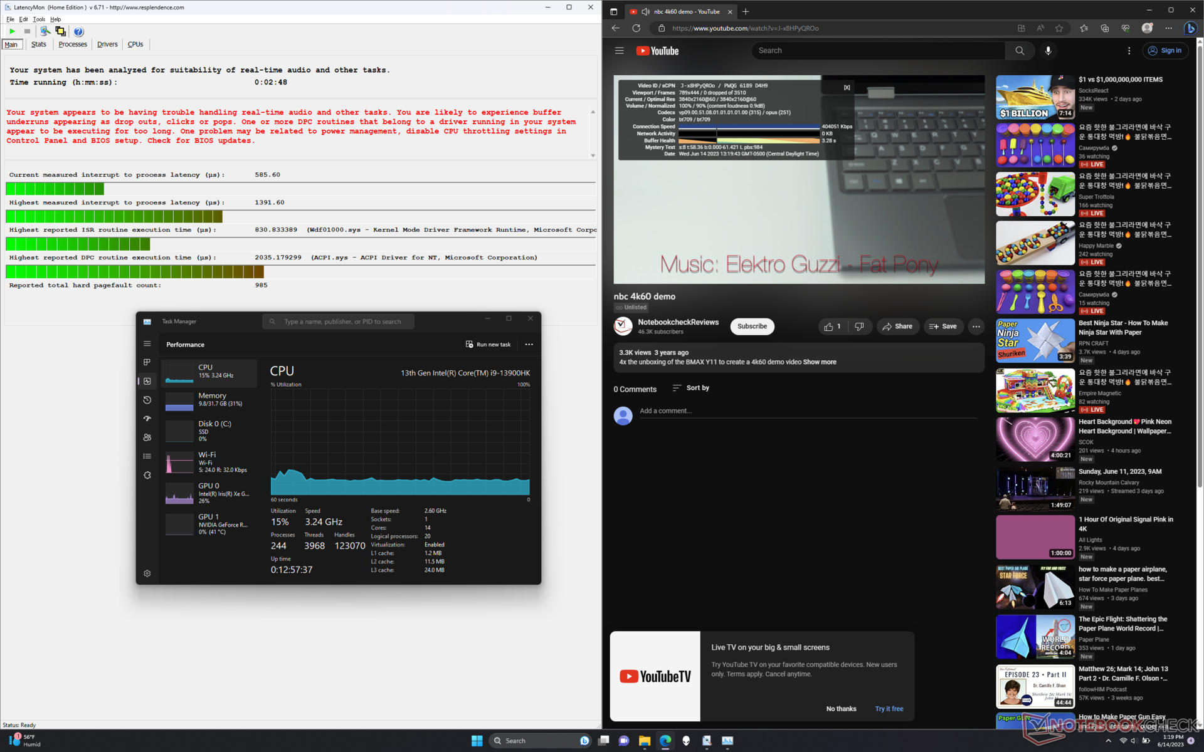Click YouTube voice search microphone
Screen dimensions: 1204x752
(1048, 51)
